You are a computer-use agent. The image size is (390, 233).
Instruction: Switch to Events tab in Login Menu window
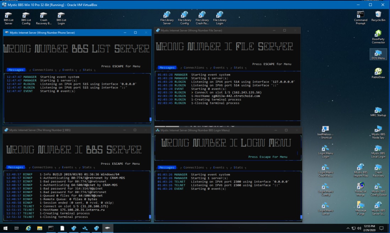coord(219,167)
